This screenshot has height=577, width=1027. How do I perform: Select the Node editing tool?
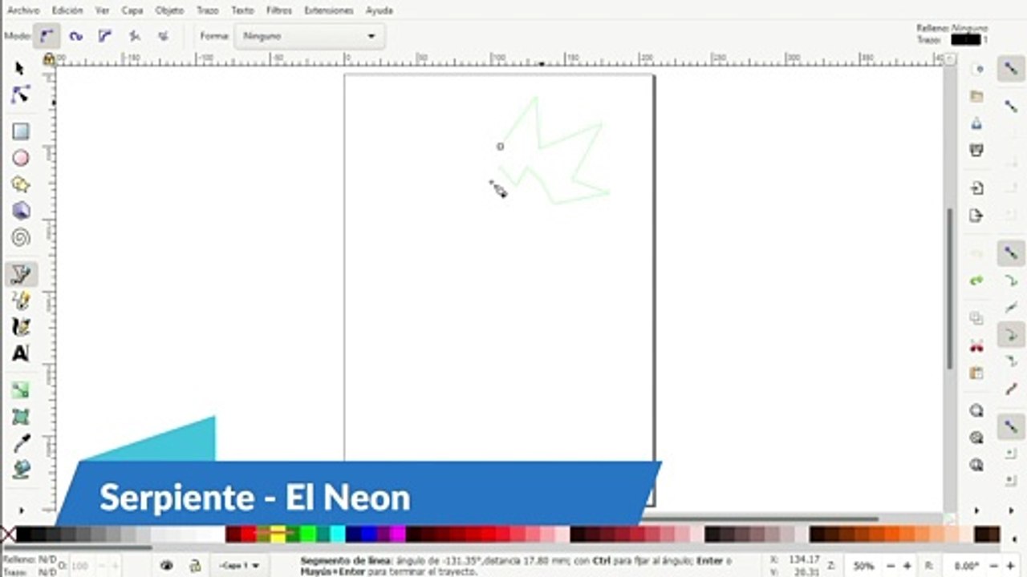point(20,95)
